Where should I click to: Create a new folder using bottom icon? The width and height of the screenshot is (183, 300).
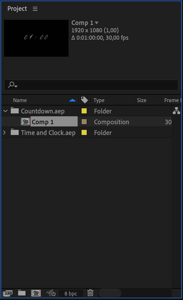(22, 293)
